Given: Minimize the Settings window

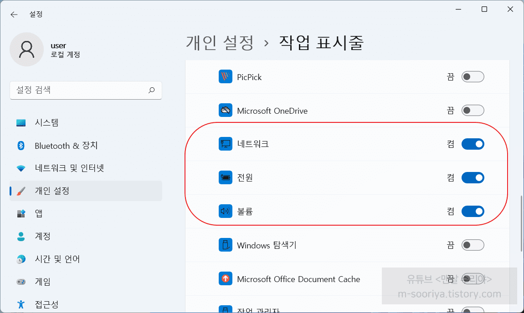Looking at the screenshot, I should tap(458, 10).
